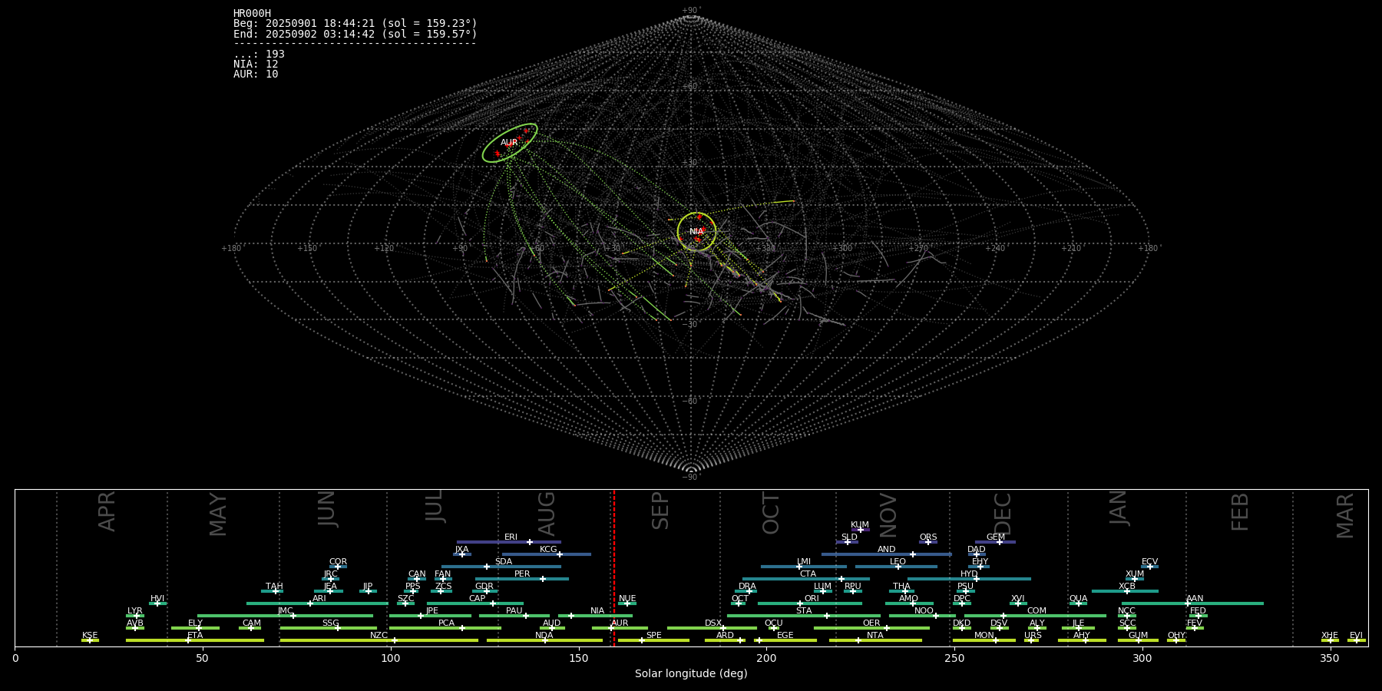Click the SEP month label
This screenshot has height=691, width=1382.
coord(660,511)
